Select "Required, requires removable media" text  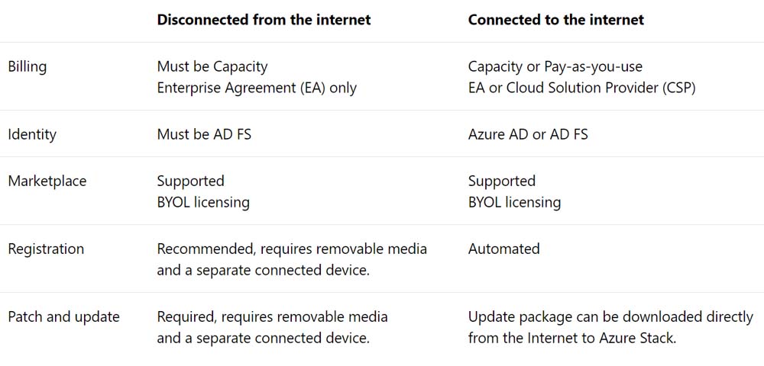coord(273,316)
